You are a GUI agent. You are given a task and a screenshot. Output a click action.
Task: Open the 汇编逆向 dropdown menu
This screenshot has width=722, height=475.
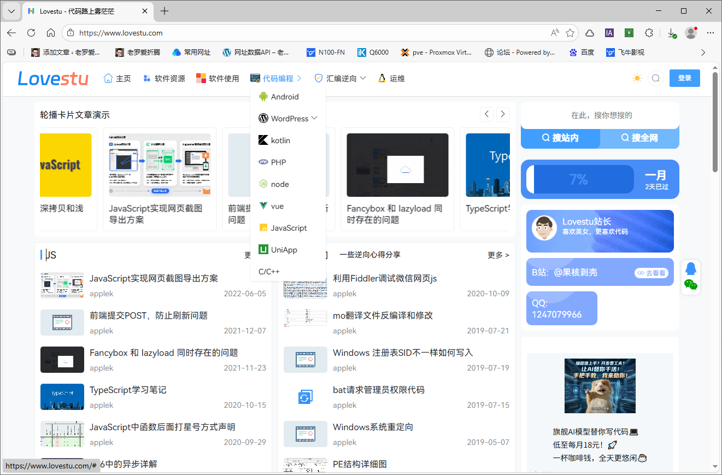(339, 78)
